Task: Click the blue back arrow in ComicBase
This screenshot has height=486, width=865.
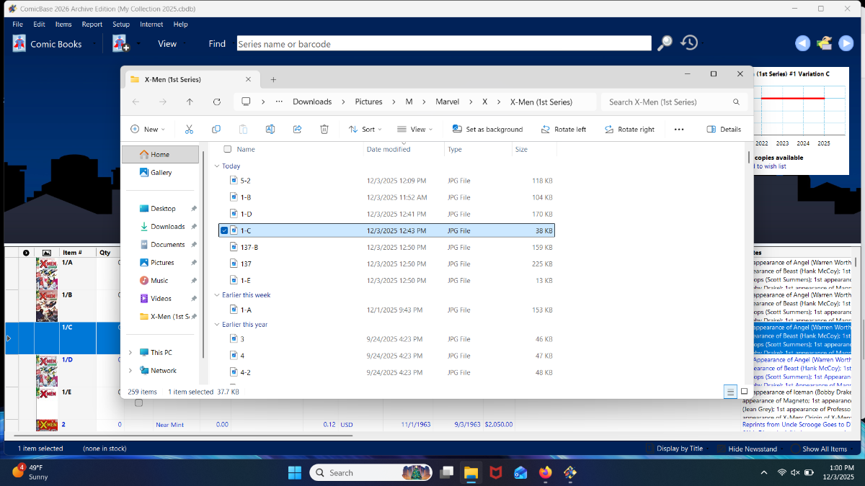Action: (802, 43)
